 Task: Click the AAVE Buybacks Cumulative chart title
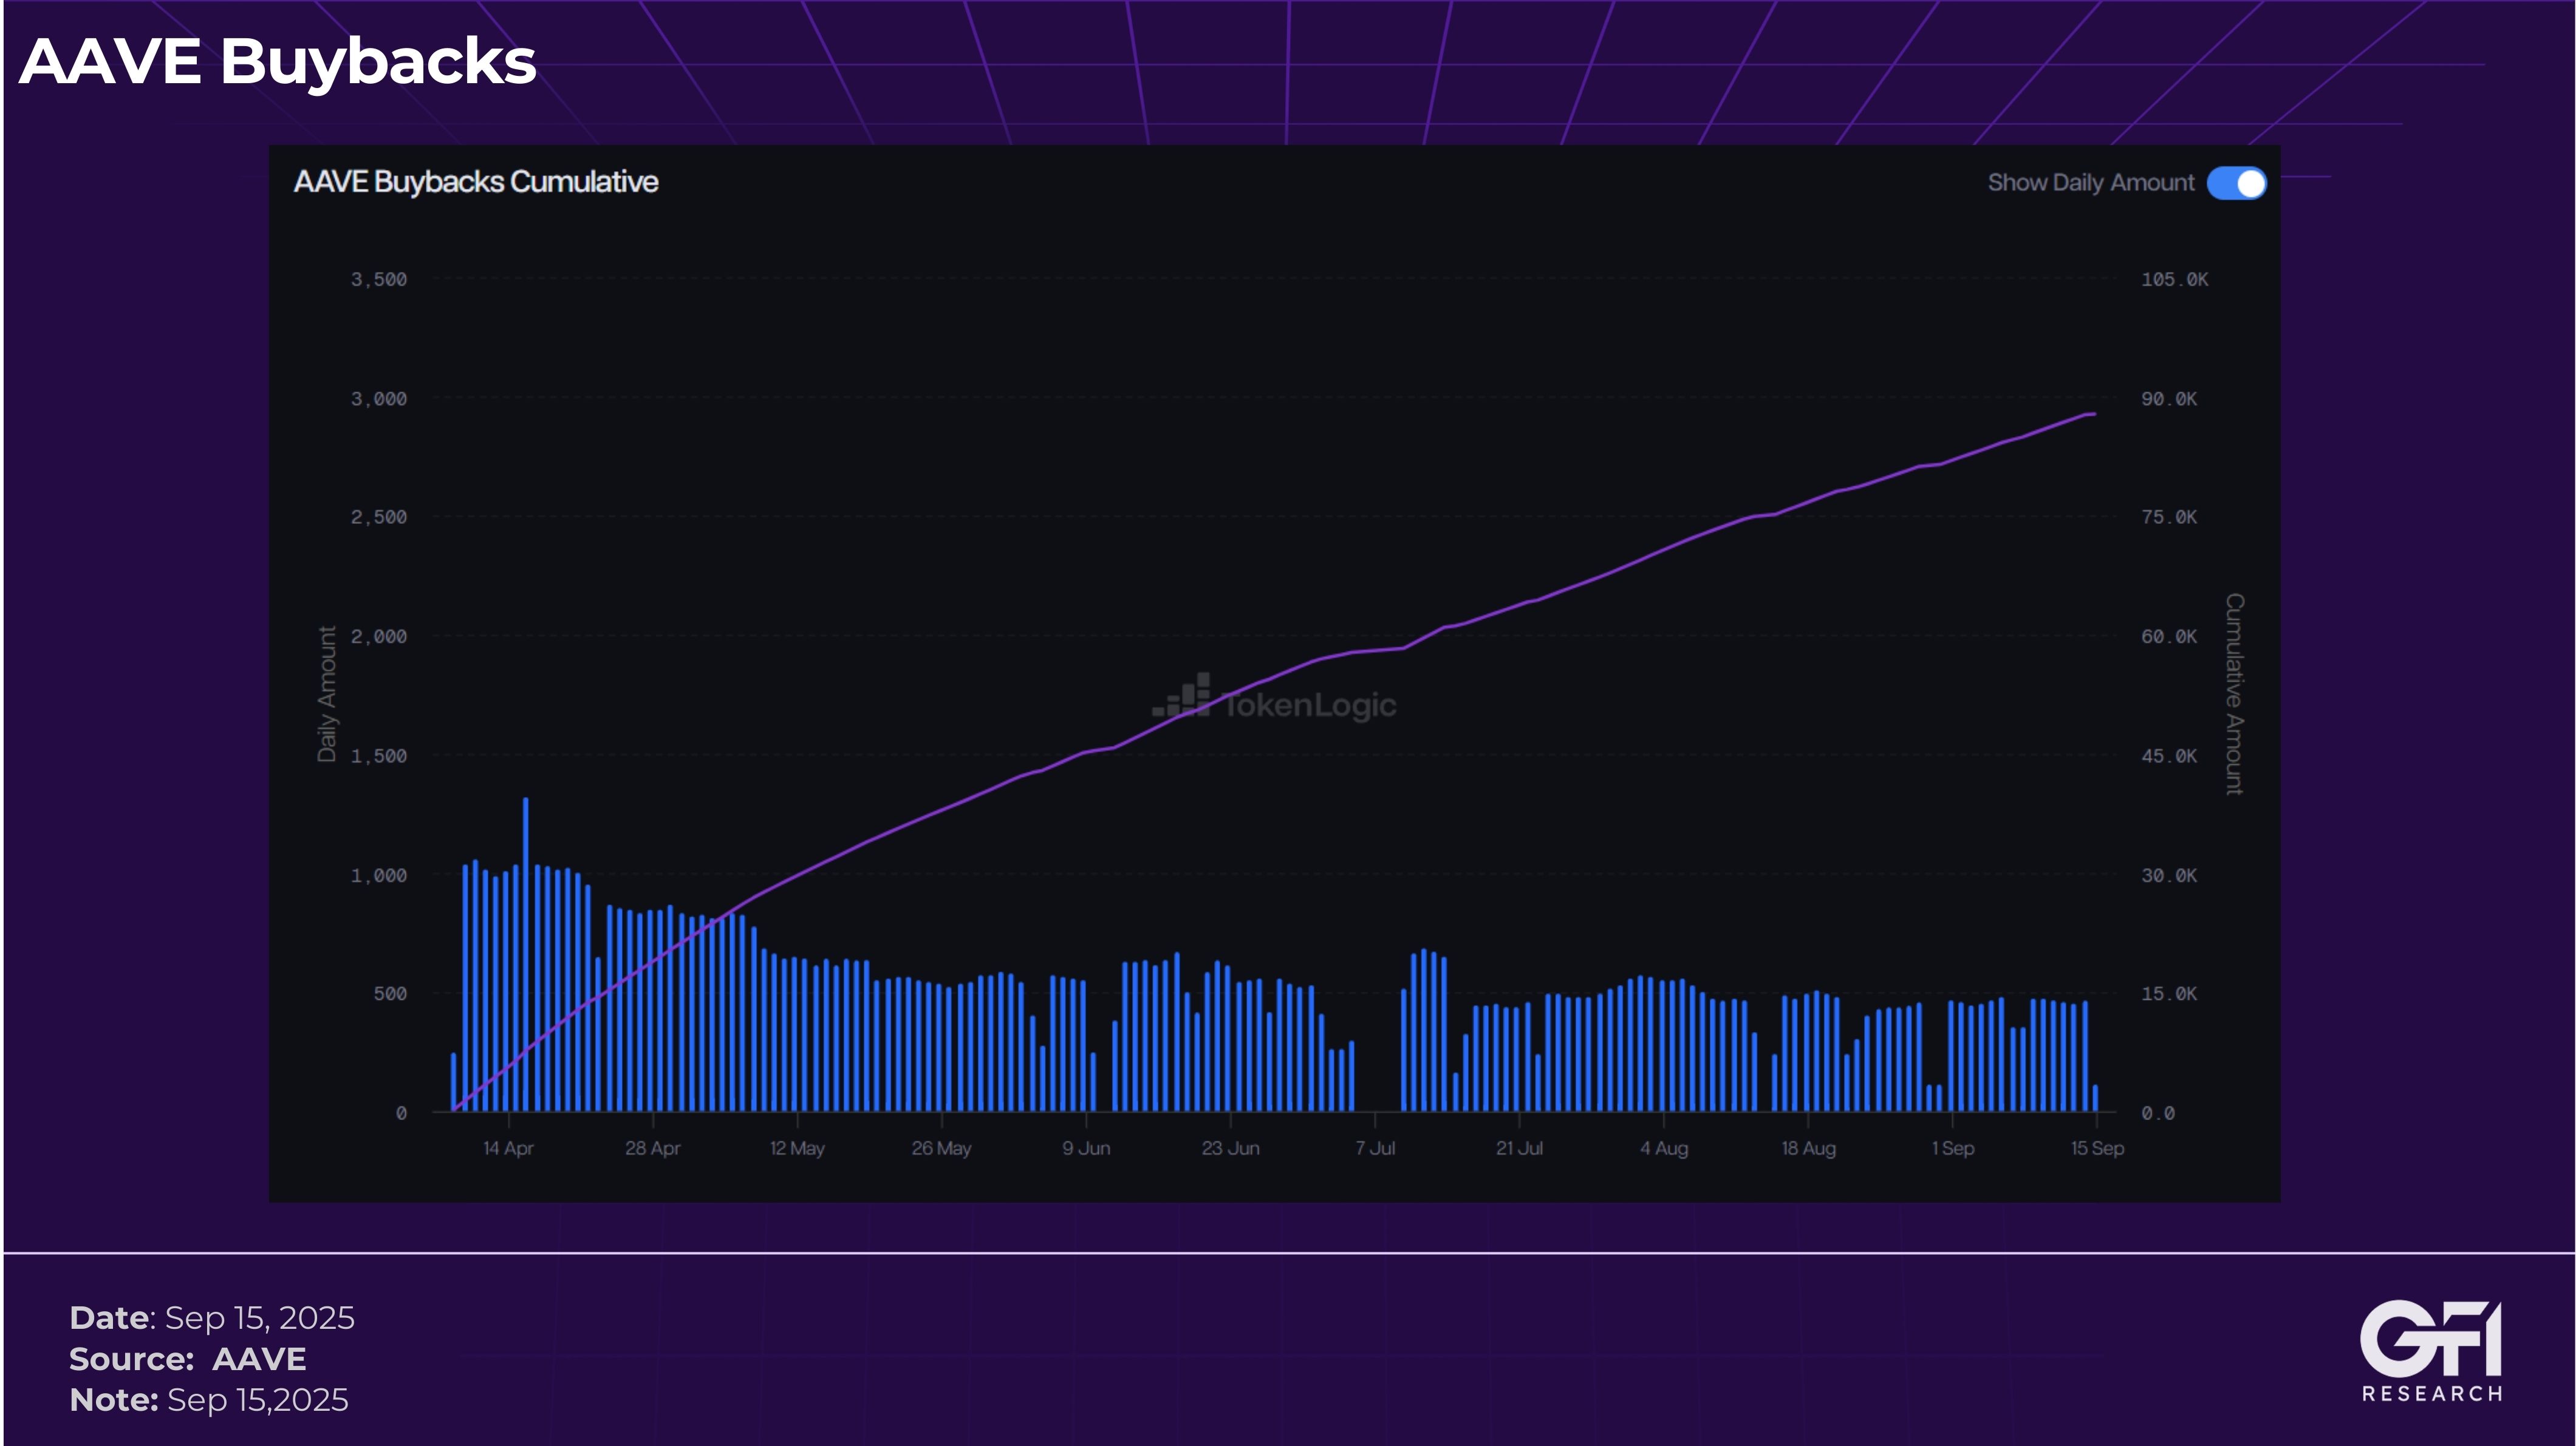476,182
